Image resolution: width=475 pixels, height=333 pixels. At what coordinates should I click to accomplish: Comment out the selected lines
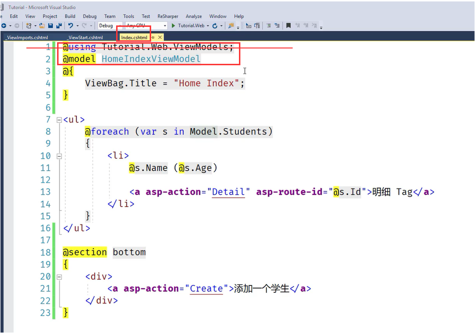pyautogui.click(x=269, y=26)
